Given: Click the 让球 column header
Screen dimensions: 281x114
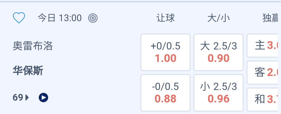Looking at the screenshot, I should pyautogui.click(x=165, y=18).
